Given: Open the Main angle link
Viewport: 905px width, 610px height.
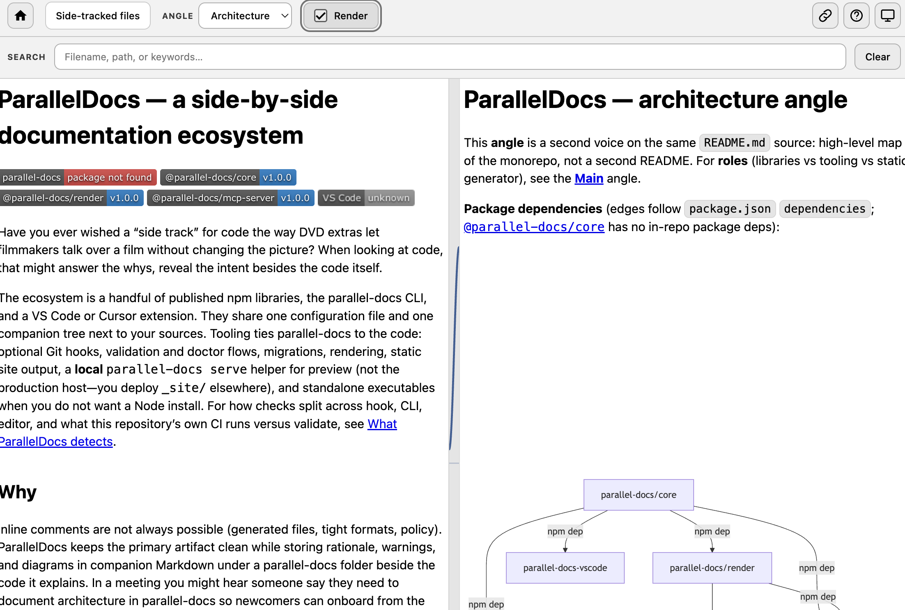Looking at the screenshot, I should (x=589, y=178).
